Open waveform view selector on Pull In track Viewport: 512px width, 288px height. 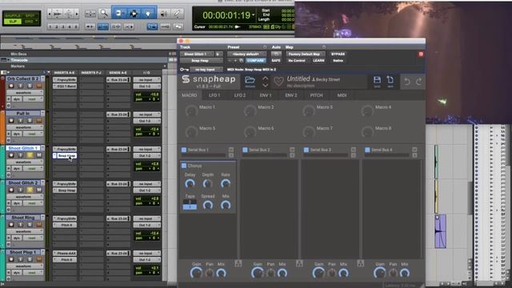tap(26, 127)
